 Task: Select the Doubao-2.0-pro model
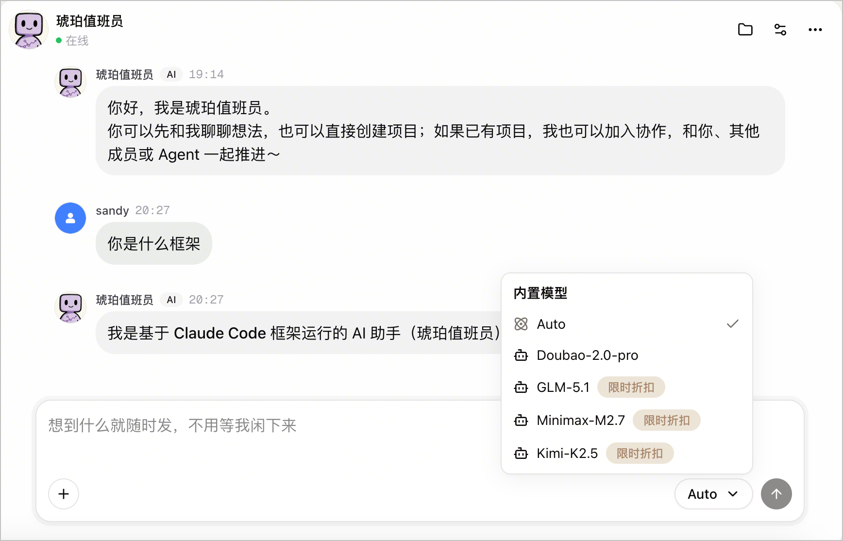626,355
